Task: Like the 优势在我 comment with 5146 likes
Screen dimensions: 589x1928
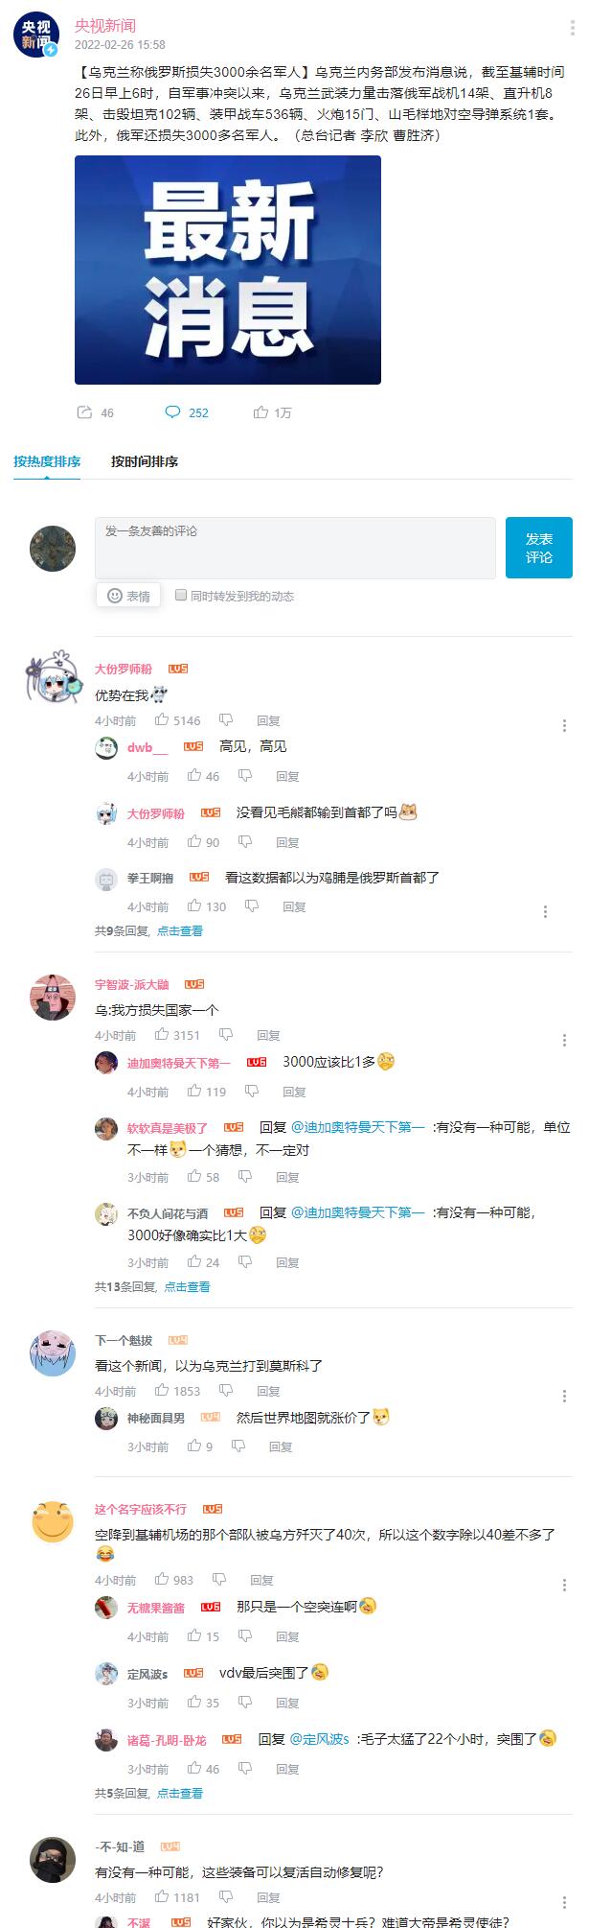Action: tap(162, 719)
